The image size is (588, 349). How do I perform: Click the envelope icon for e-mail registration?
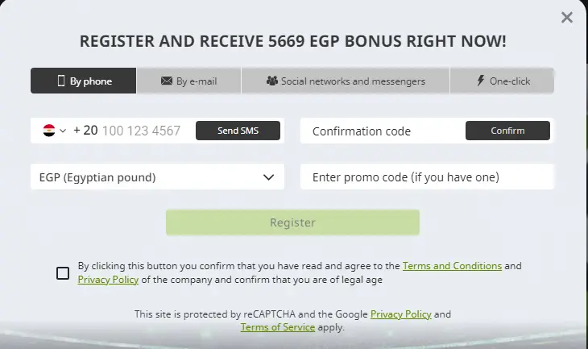click(x=167, y=81)
